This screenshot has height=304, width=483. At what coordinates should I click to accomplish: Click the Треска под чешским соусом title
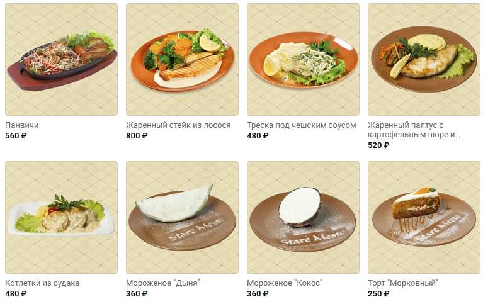(x=302, y=125)
